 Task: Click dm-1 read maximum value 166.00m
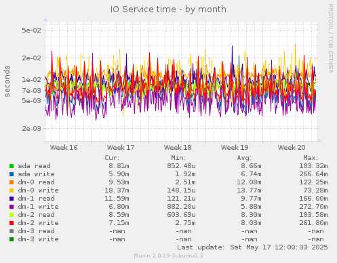point(313,199)
